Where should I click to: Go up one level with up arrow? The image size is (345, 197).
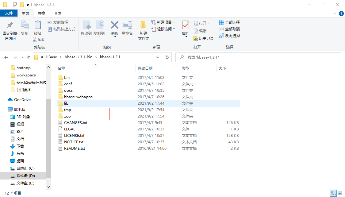coord(29,57)
